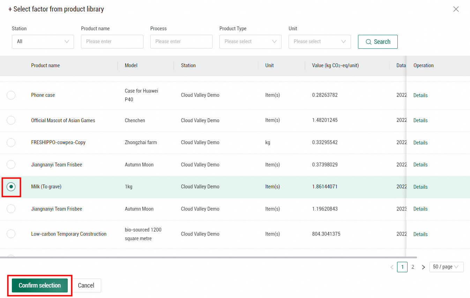470x298 pixels.
Task: Click the Product name column header
Action: pyautogui.click(x=45, y=65)
